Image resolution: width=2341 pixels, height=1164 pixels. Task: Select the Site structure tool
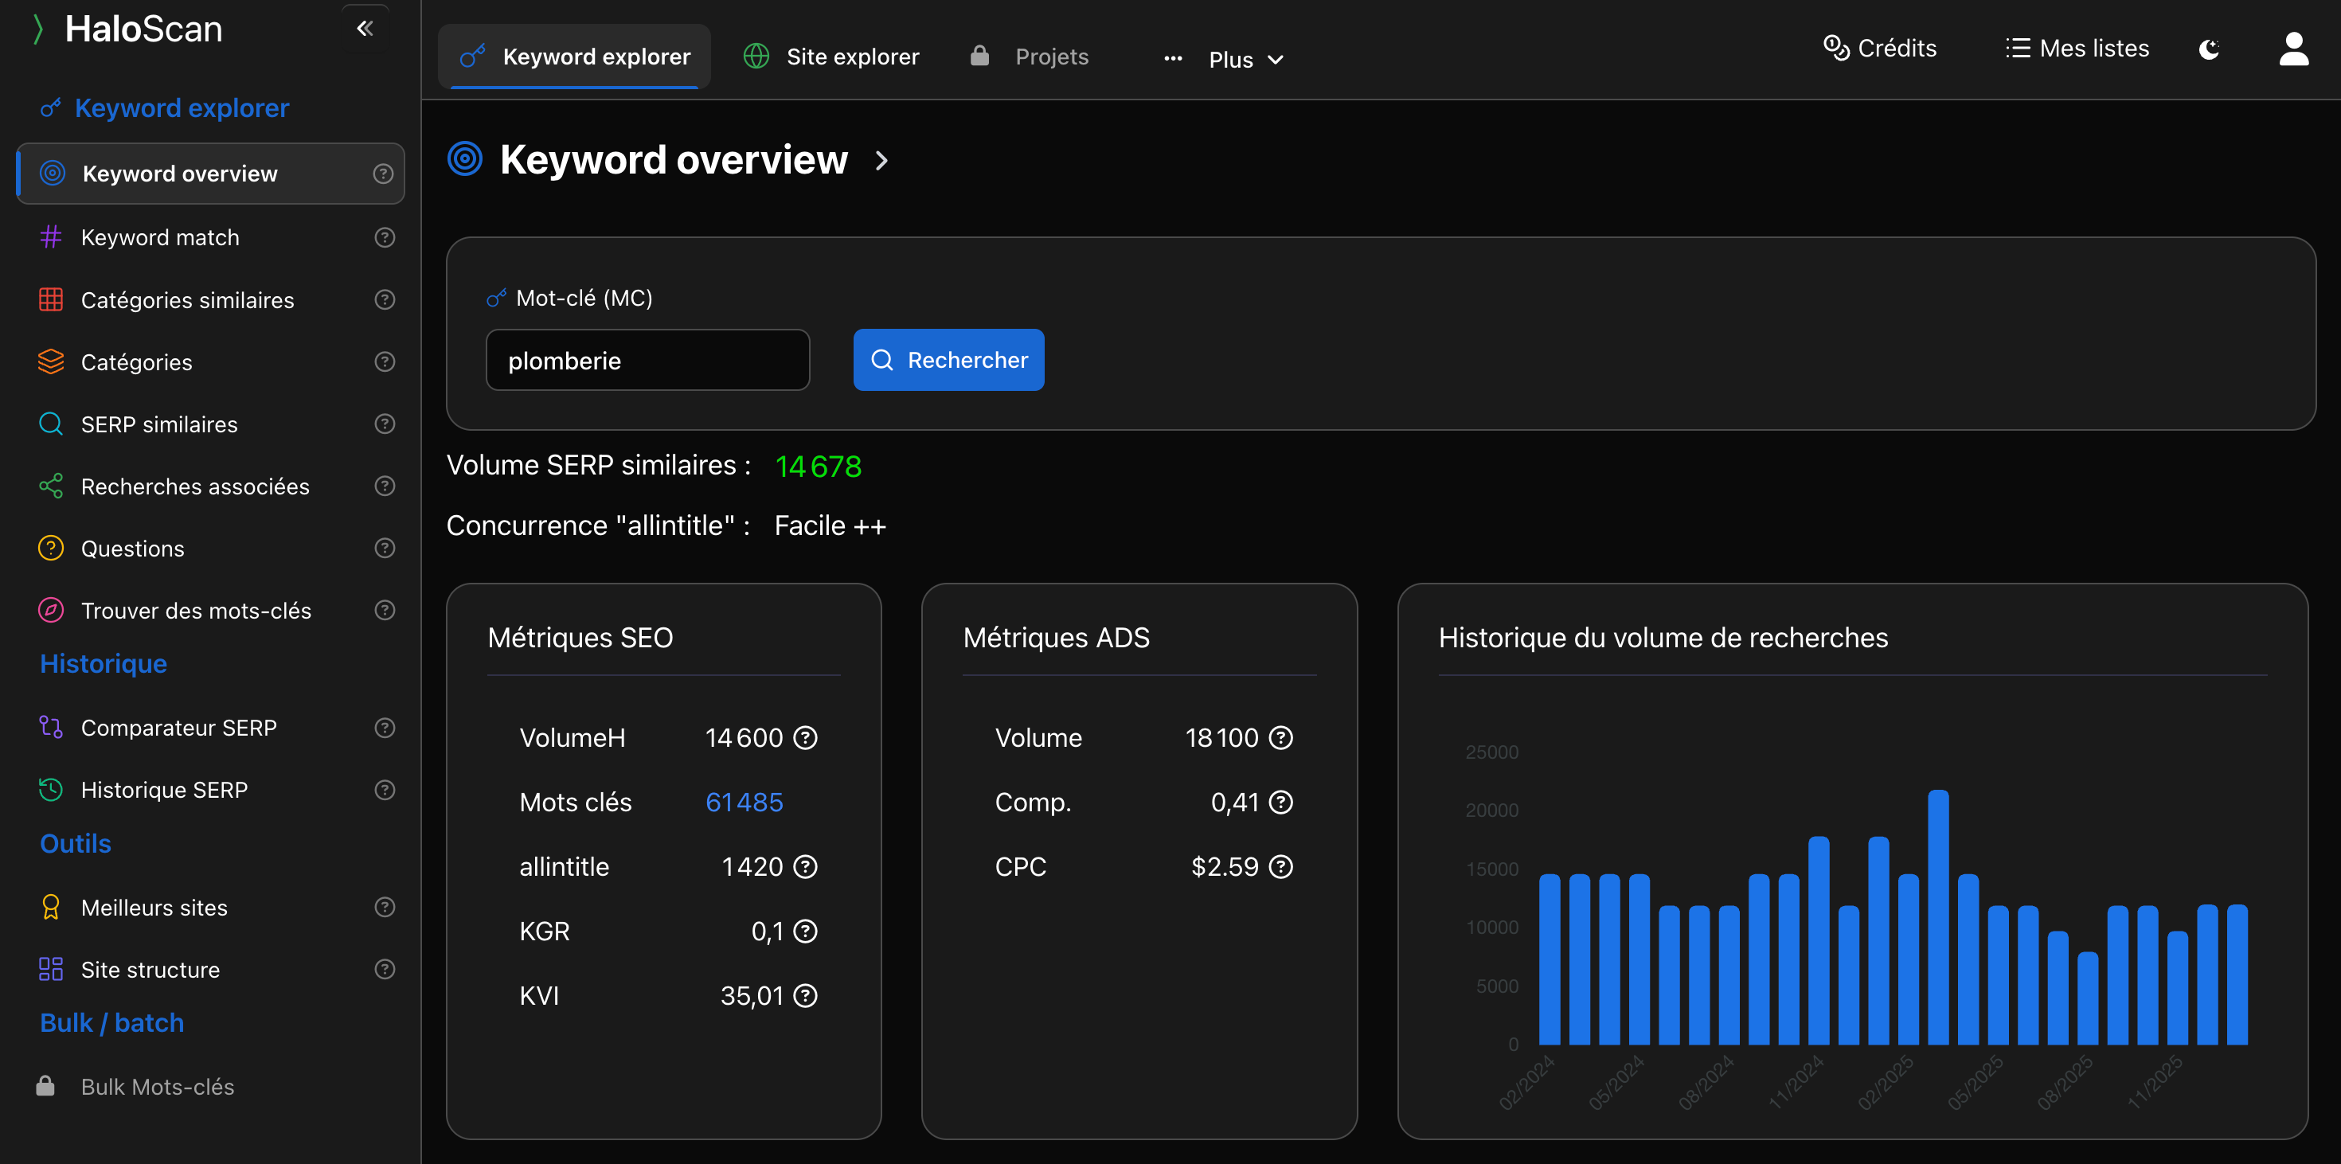click(150, 969)
